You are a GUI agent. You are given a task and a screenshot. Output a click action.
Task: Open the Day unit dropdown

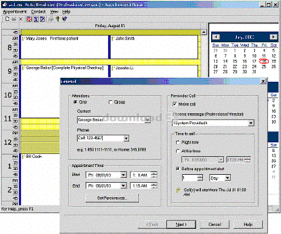tap(227, 178)
